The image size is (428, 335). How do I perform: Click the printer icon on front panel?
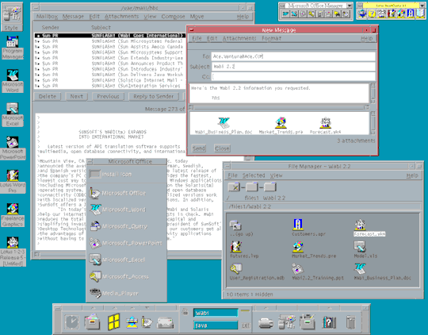tap(266, 323)
